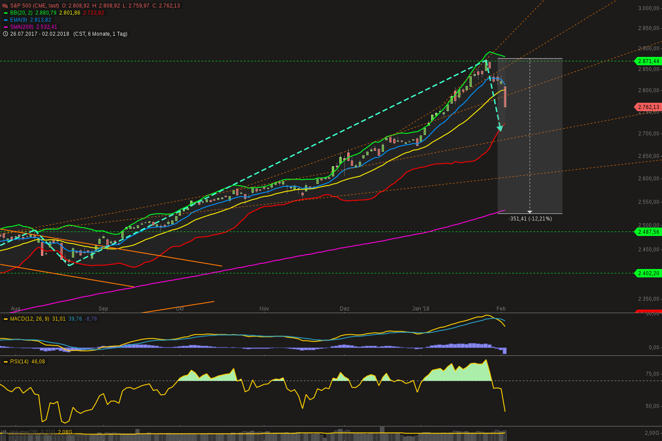Click the open price O: 2.808,92

(75, 6)
